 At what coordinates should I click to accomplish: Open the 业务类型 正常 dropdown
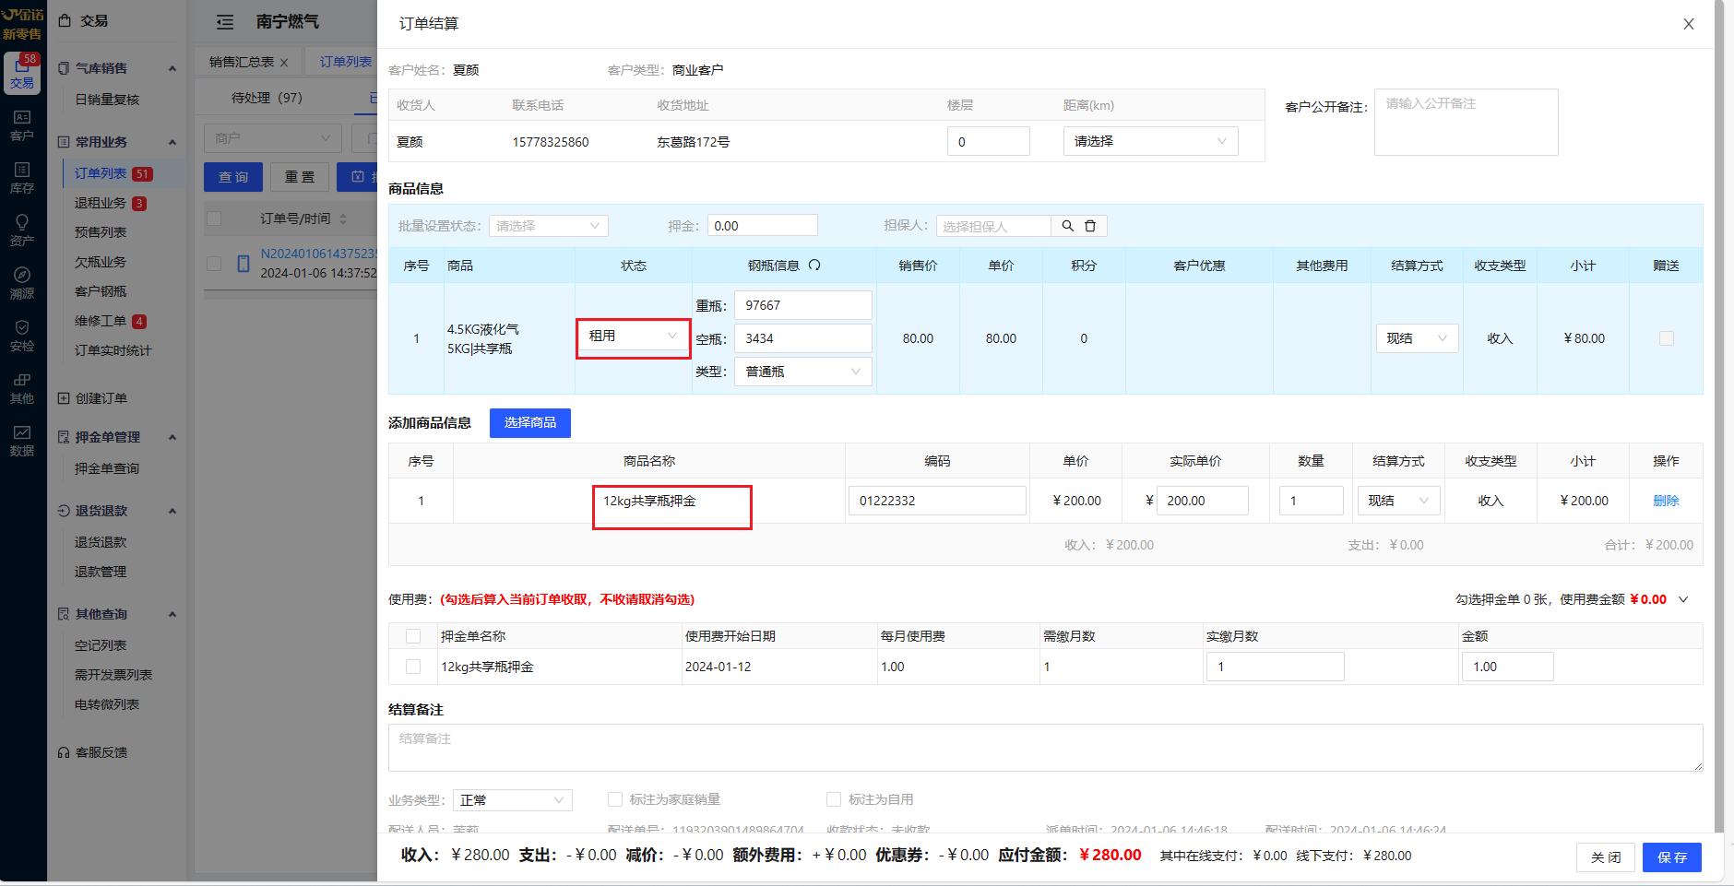pyautogui.click(x=512, y=800)
